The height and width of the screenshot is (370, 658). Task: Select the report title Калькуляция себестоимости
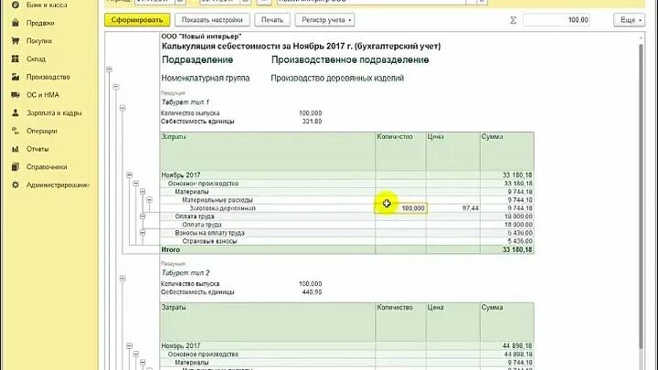click(301, 47)
